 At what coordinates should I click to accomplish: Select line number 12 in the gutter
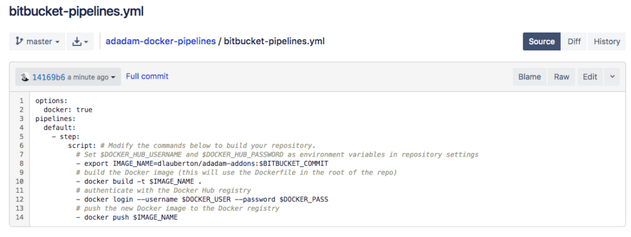click(19, 200)
